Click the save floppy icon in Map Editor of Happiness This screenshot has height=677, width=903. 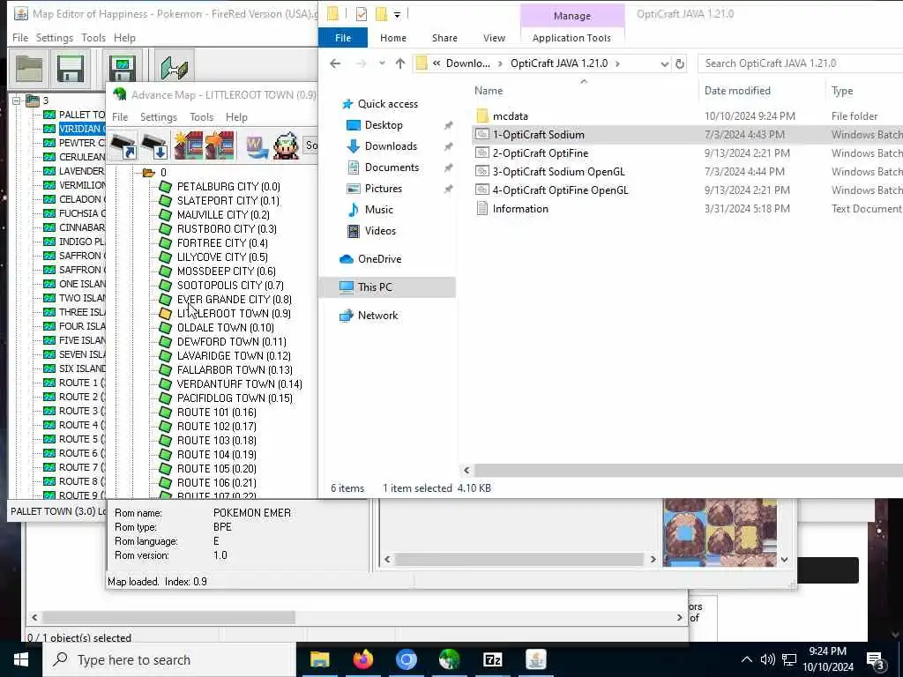71,68
